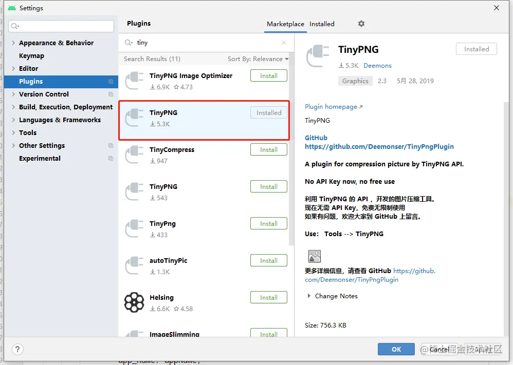Select the TinyCompress plugin name
This screenshot has height=365, width=513.
pos(172,150)
